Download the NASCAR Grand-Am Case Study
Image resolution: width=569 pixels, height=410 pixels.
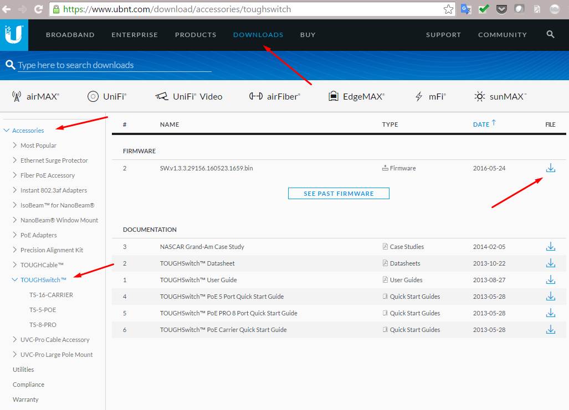[550, 247]
